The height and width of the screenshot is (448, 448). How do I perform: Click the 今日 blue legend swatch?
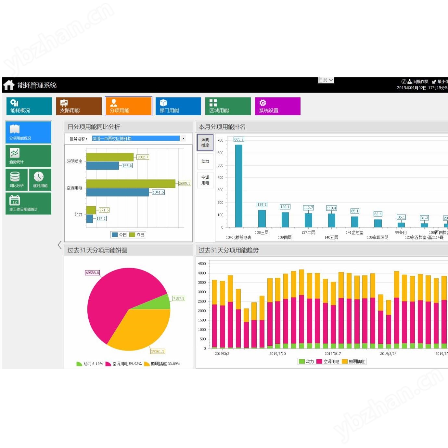pyautogui.click(x=115, y=235)
